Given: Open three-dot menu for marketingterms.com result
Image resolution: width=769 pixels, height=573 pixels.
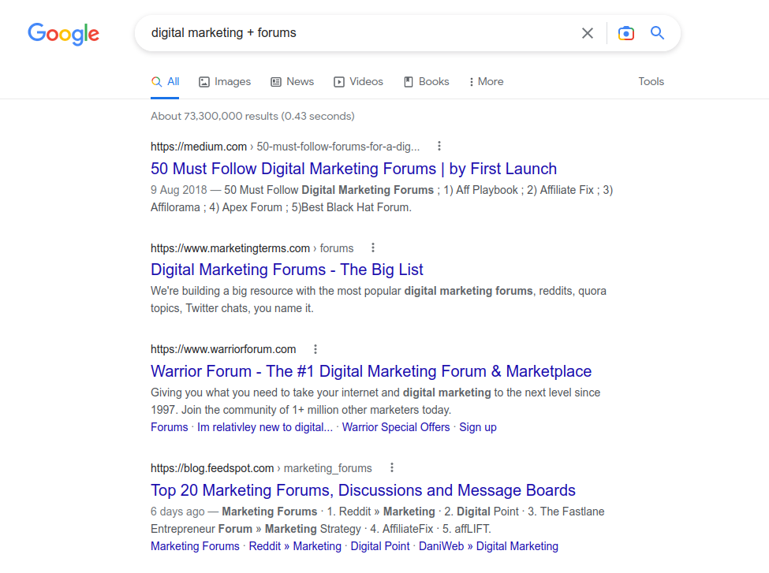Looking at the screenshot, I should point(373,247).
